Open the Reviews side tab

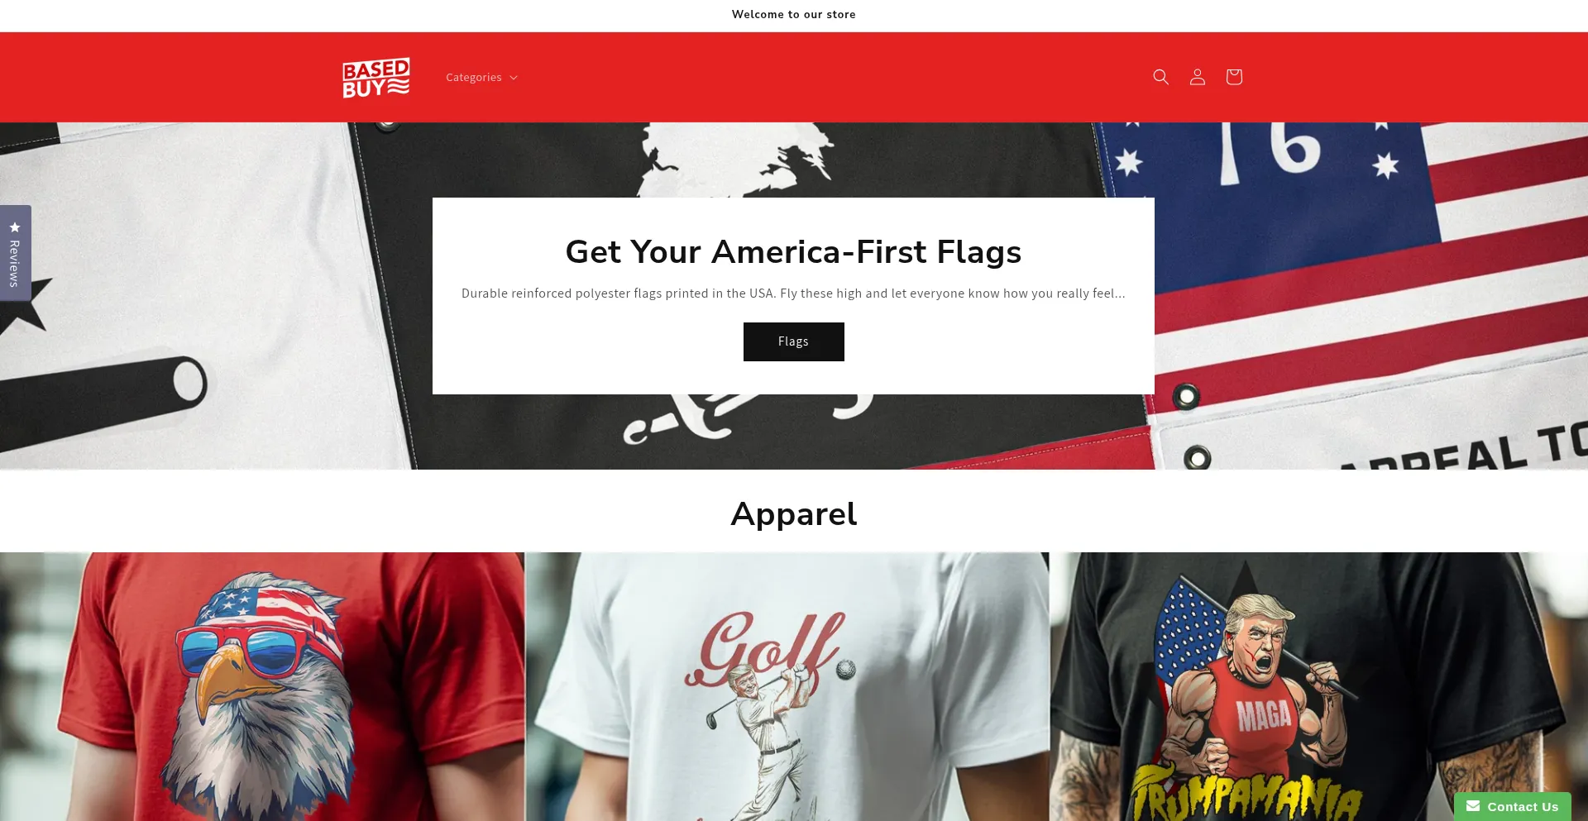tap(16, 253)
